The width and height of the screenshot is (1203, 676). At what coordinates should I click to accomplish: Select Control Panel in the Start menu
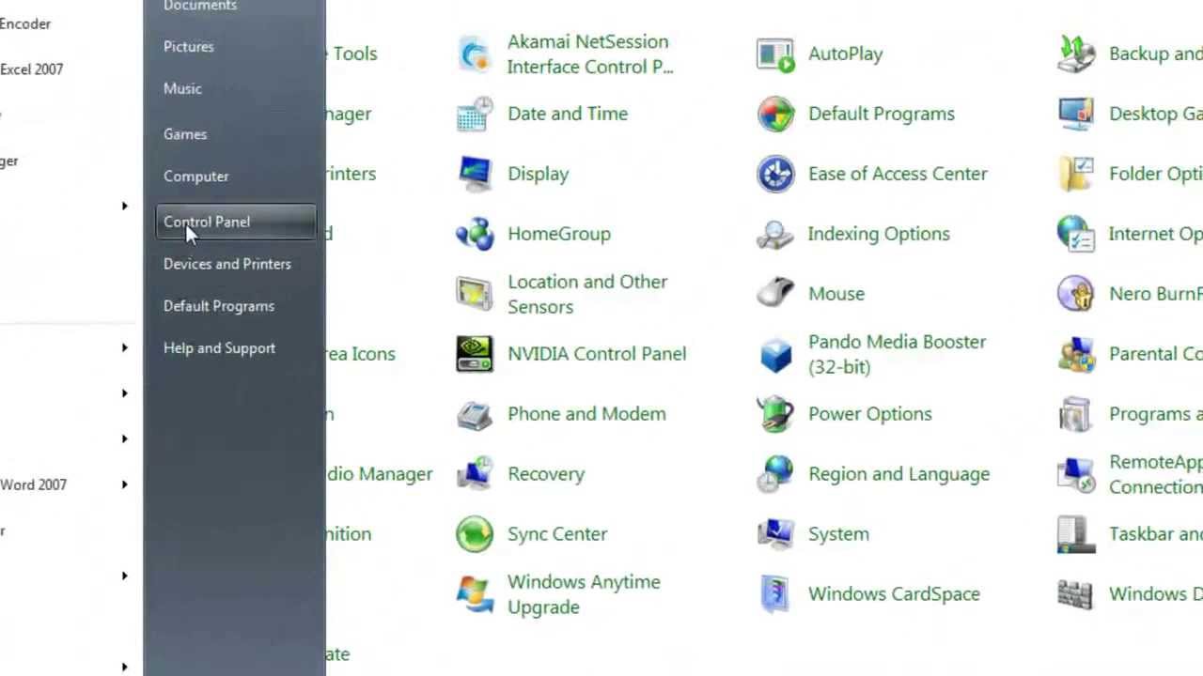(207, 222)
